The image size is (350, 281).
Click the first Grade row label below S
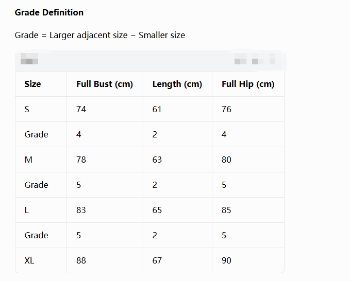[x=37, y=134]
